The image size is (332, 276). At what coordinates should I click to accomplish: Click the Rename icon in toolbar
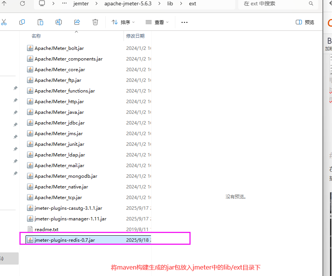pos(59,22)
